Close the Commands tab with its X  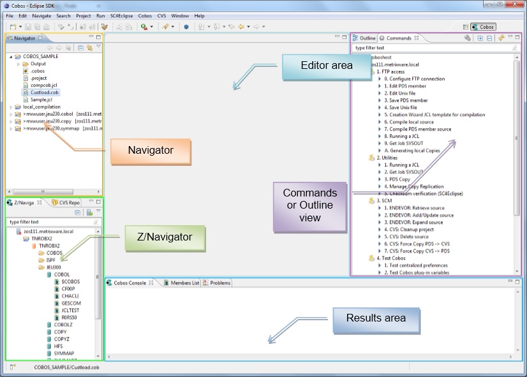(x=417, y=38)
